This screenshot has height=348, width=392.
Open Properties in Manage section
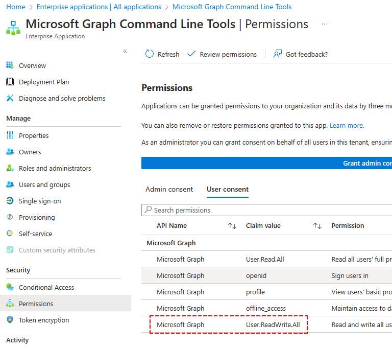click(34, 136)
